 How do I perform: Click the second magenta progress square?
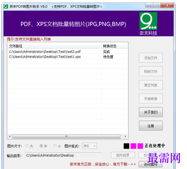(140, 146)
